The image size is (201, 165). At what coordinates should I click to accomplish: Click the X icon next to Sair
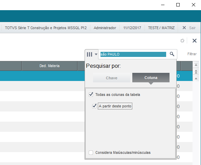[184, 28]
